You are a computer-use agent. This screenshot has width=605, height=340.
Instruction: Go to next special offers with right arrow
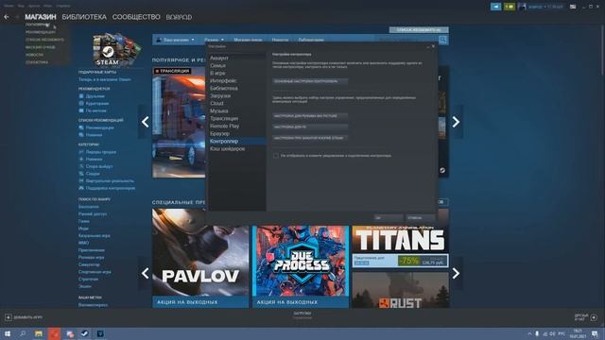coord(456,273)
